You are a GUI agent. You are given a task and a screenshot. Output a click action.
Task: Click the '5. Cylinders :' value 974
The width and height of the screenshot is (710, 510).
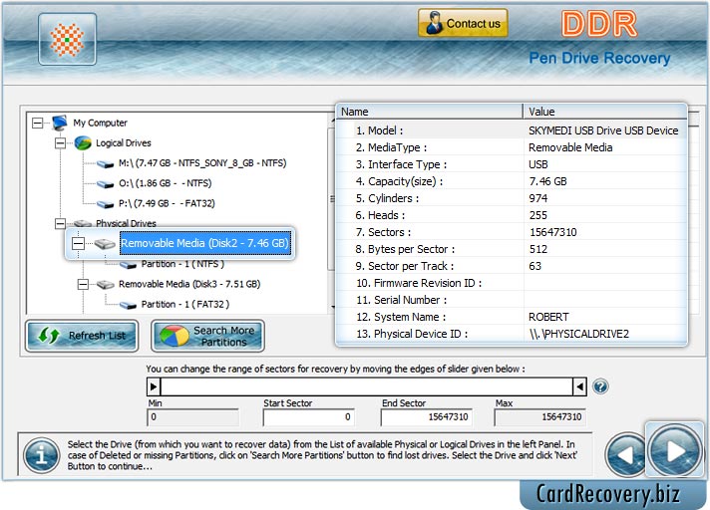[537, 198]
